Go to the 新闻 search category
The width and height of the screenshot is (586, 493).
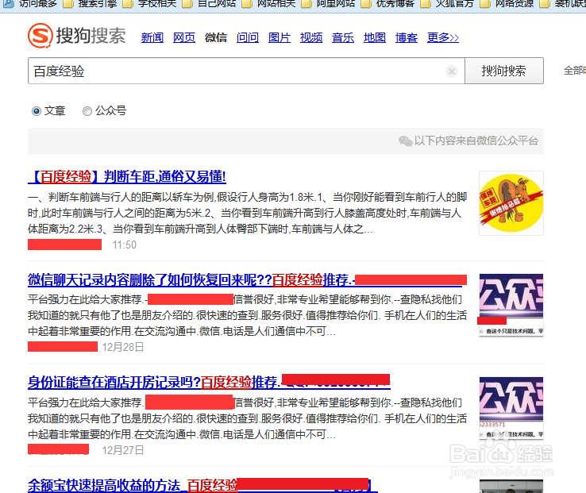pos(152,38)
